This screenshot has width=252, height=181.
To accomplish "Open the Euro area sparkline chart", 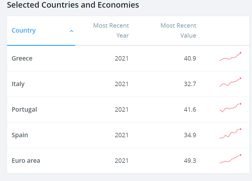I will point(230,159).
